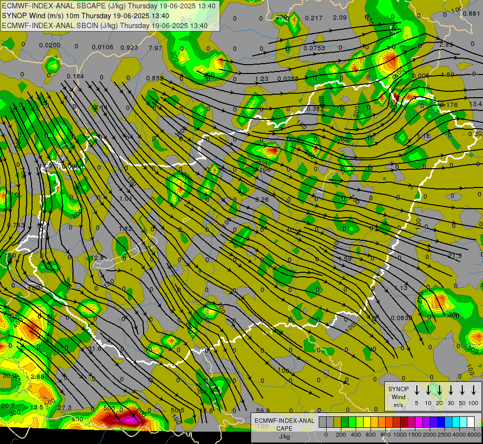Click the 0.852 value on the map
The image size is (483, 444).
pyautogui.click(x=155, y=78)
